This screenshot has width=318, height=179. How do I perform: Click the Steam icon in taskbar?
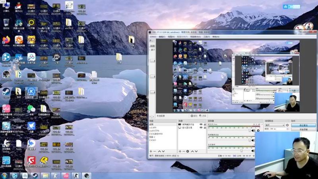[35, 175]
